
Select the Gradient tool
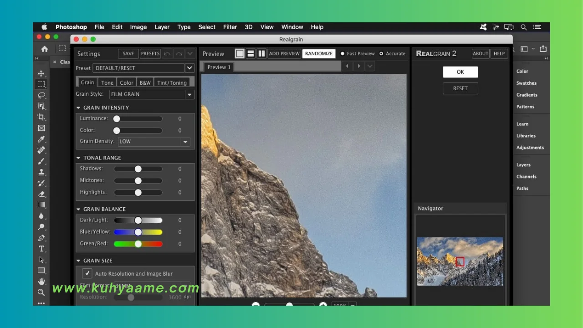click(x=41, y=205)
